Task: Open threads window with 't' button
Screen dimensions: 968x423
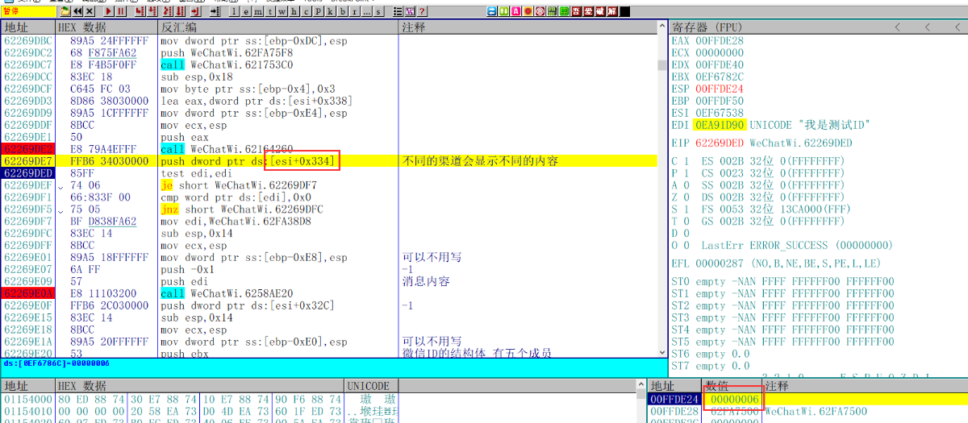Action: pyautogui.click(x=270, y=11)
